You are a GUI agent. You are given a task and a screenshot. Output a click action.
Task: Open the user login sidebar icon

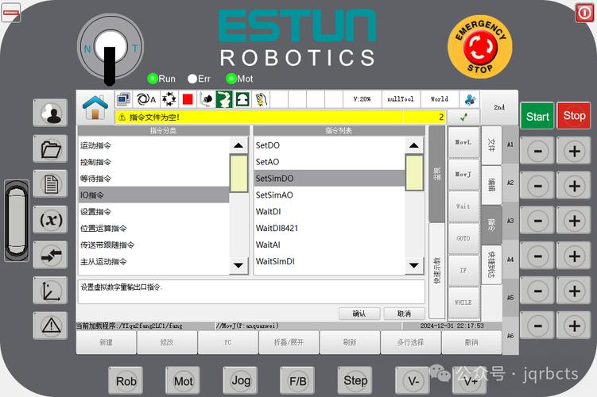51,113
